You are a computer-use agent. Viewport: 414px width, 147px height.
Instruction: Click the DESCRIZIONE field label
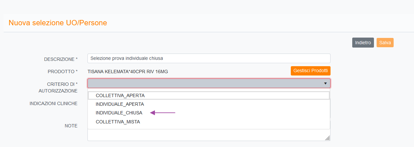coord(61,59)
